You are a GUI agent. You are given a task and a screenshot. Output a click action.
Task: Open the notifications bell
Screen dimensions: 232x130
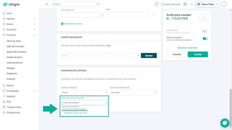[192, 4]
